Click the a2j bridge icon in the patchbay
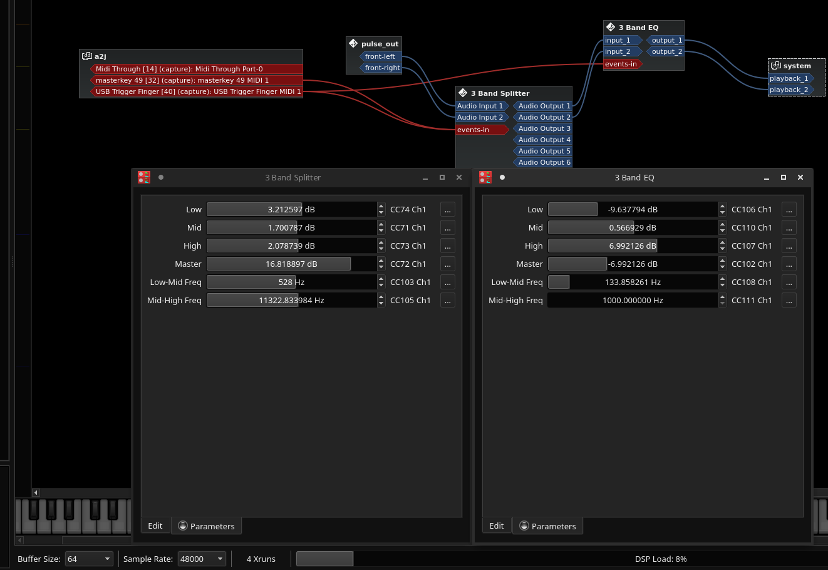Viewport: 828px width, 570px height. [x=87, y=56]
